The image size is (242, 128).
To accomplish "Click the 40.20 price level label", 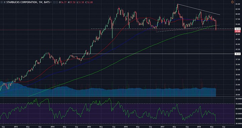I will pyautogui.click(x=237, y=54).
